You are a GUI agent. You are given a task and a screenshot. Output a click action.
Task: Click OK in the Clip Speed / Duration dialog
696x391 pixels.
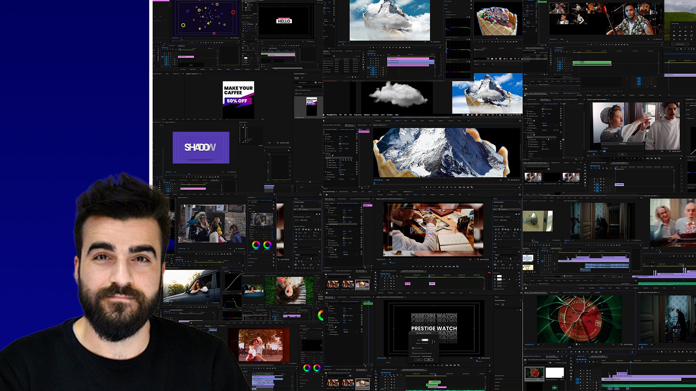429,360
